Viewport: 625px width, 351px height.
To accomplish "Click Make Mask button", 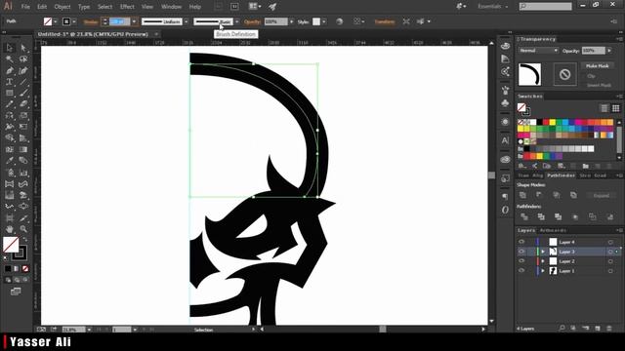I will pyautogui.click(x=597, y=66).
